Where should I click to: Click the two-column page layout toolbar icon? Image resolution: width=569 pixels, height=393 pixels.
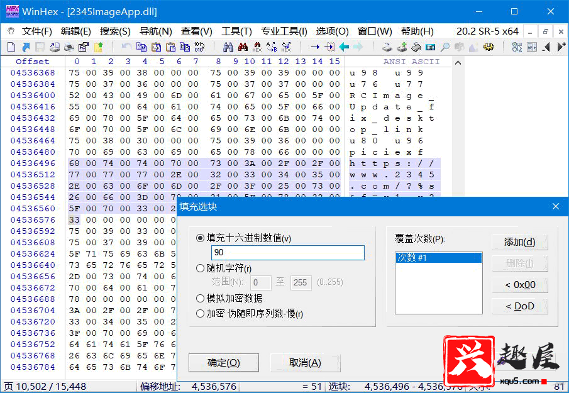click(x=532, y=47)
